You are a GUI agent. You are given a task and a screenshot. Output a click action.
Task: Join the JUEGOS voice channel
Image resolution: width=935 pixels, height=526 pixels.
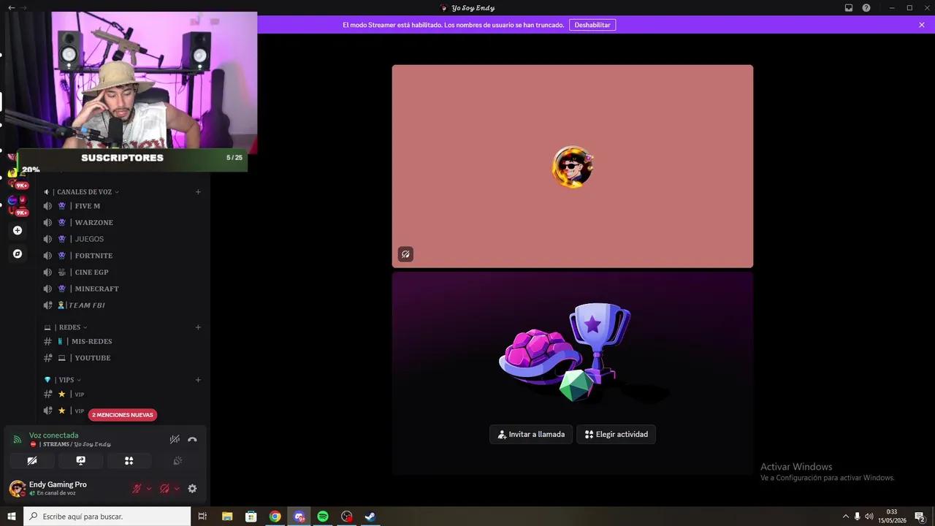point(122,239)
